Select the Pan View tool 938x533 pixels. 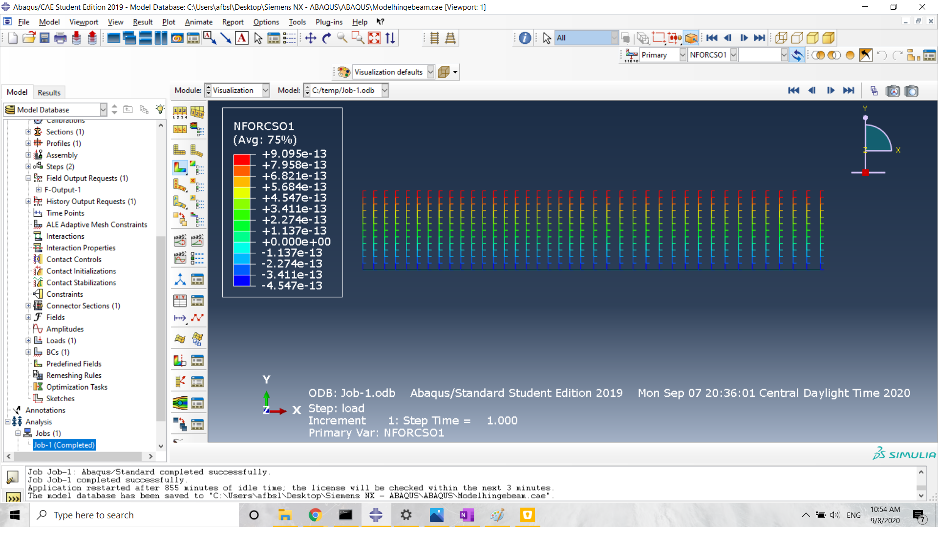point(311,38)
